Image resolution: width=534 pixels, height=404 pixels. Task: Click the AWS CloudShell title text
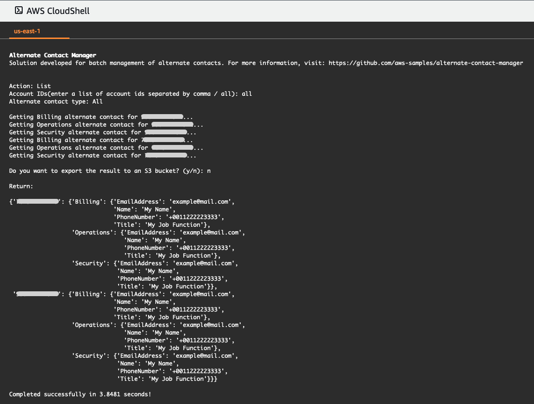(58, 11)
